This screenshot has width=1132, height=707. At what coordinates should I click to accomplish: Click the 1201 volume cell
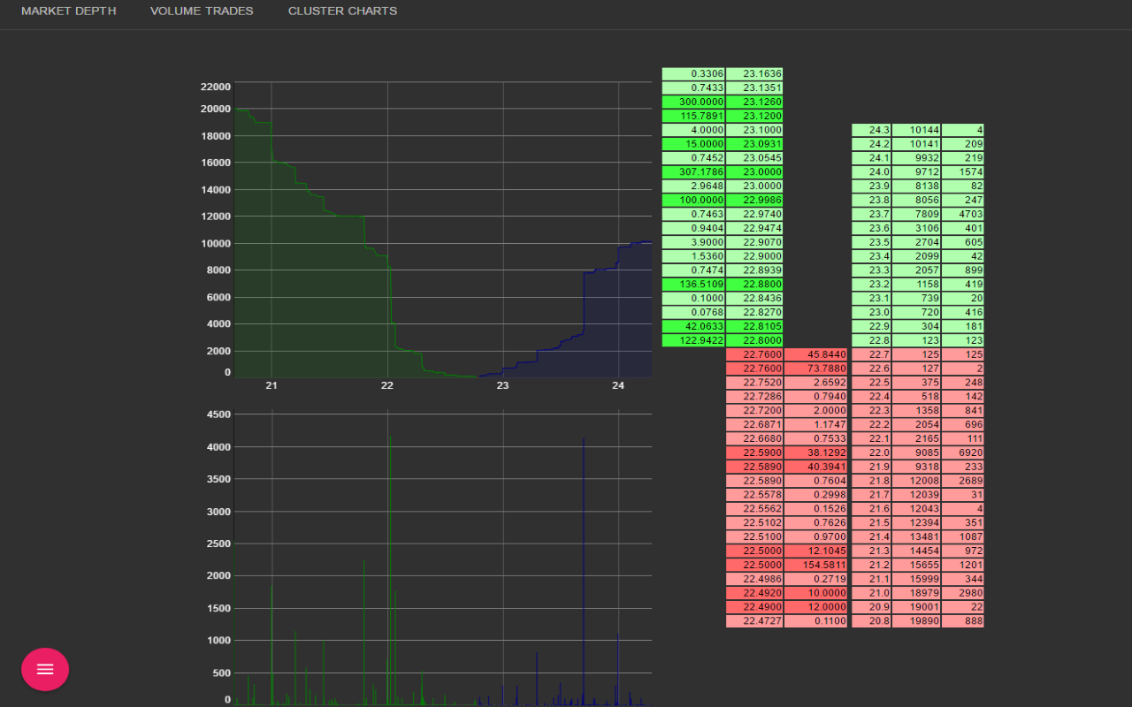point(963,565)
